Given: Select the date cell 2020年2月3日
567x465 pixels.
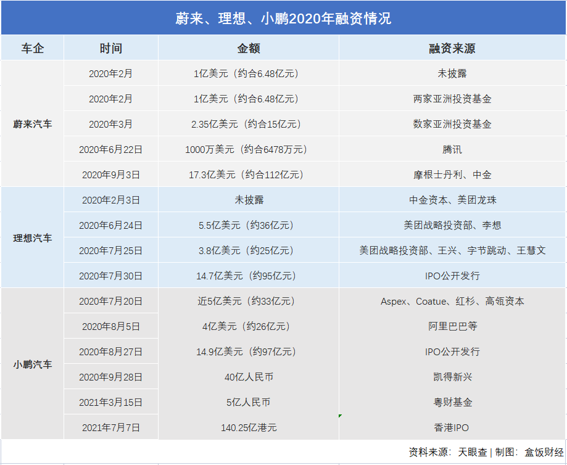Looking at the screenshot, I should tap(111, 200).
